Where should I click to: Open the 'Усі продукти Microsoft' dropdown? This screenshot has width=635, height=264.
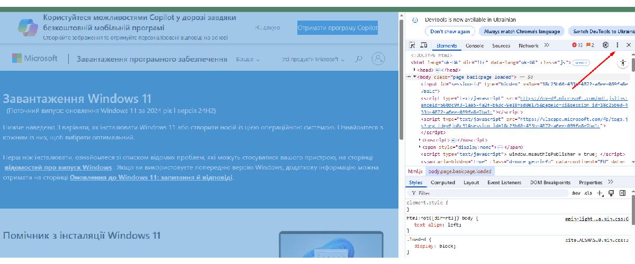click(x=313, y=60)
